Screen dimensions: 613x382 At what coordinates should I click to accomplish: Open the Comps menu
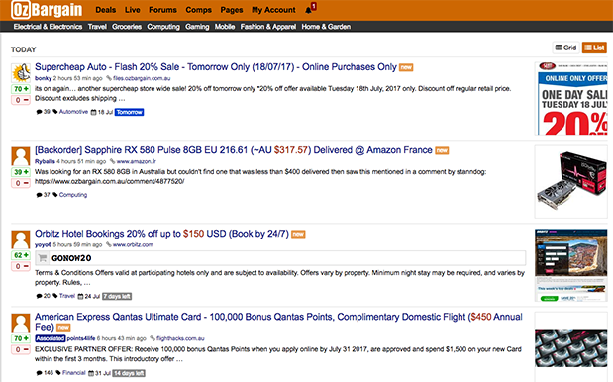pyautogui.click(x=199, y=10)
